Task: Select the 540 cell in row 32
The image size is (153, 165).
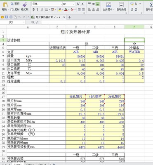Action: [x=115, y=159]
